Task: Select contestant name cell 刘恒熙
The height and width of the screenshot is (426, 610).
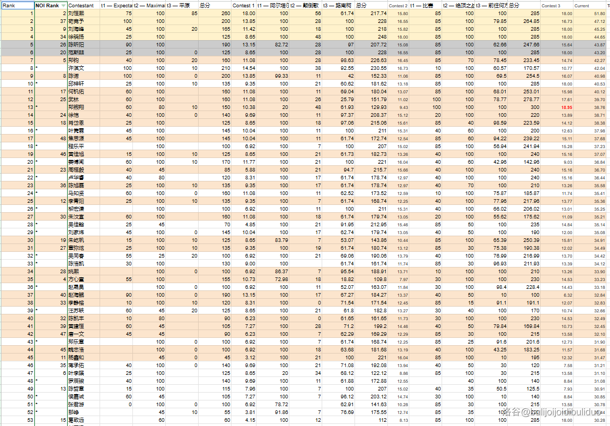Action: coord(82,13)
